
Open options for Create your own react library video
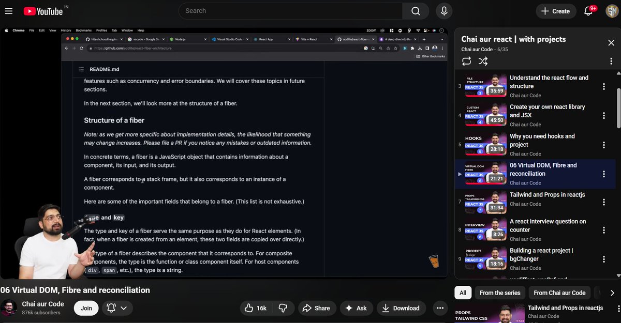(603, 116)
